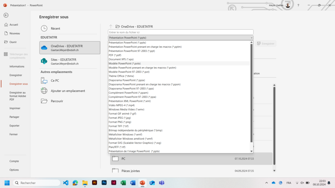
Task: Choose Diaporama PowerPoint (*.ppsx)
Action: 179,80
